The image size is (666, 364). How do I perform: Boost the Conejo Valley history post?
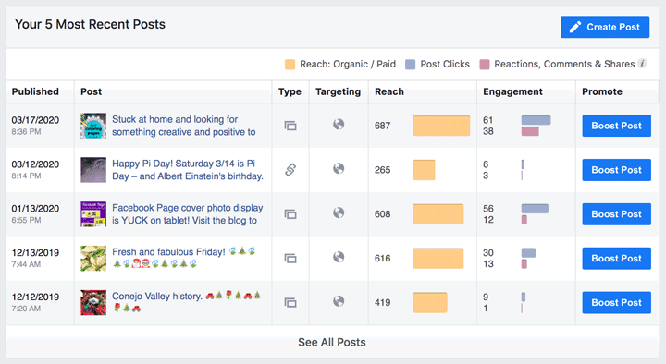click(616, 302)
